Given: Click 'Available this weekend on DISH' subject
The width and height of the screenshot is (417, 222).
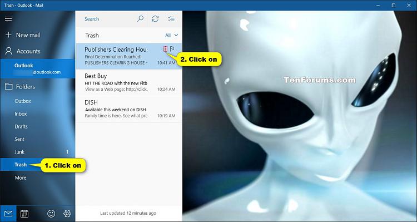Looking at the screenshot, I should click(x=116, y=110).
